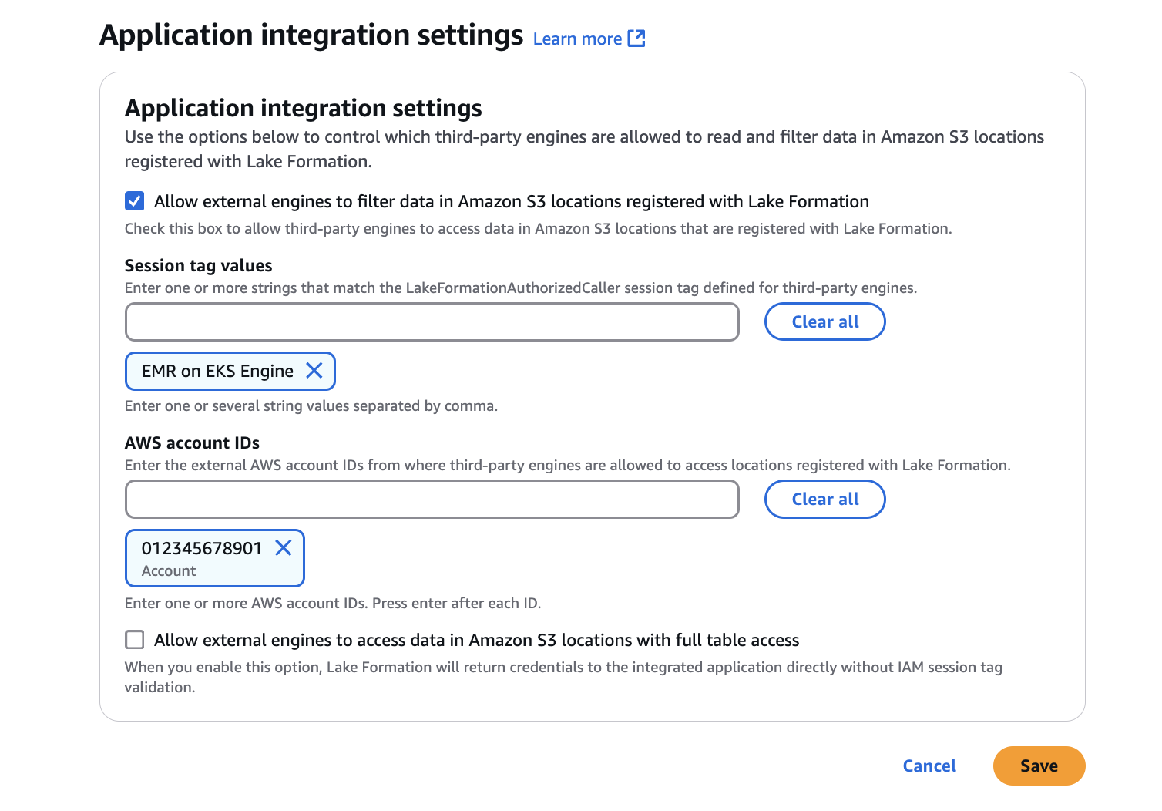Viewport: 1162px width, 811px height.
Task: Toggle the Lake Formation data filtering checkbox
Action: pos(134,200)
